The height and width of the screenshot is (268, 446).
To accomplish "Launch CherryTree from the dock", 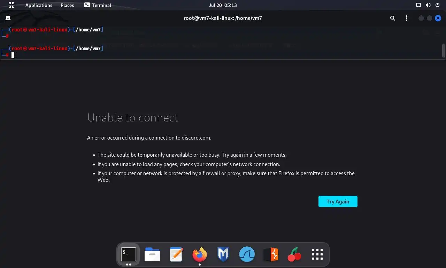I will coord(294,254).
